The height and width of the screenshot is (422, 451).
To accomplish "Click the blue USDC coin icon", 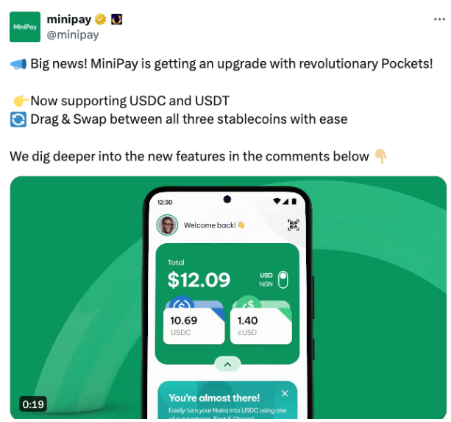I will (x=181, y=303).
